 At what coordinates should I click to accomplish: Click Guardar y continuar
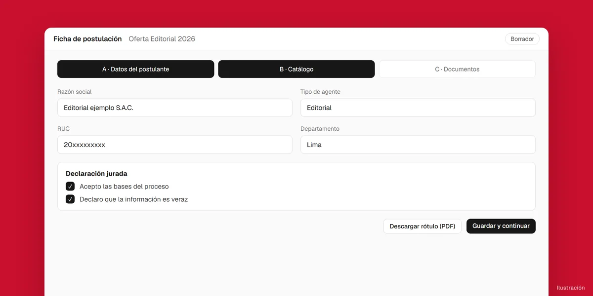coord(501,226)
